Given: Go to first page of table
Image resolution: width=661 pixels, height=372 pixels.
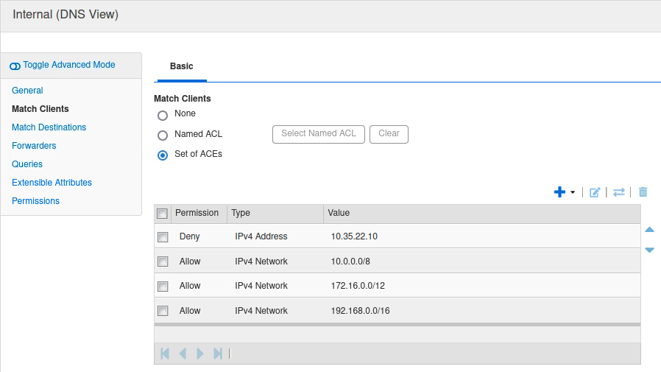Looking at the screenshot, I should click(x=165, y=354).
